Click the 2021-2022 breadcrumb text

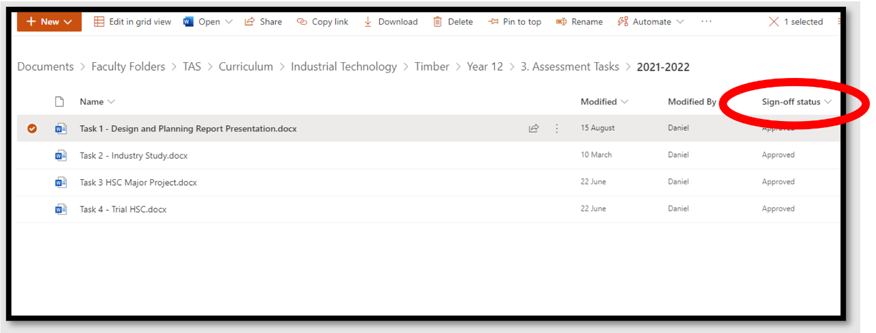point(663,66)
